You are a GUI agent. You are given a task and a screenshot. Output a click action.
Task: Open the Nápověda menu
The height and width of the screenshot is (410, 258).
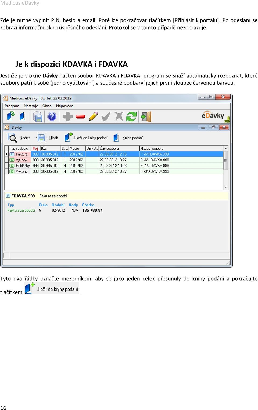point(64,106)
